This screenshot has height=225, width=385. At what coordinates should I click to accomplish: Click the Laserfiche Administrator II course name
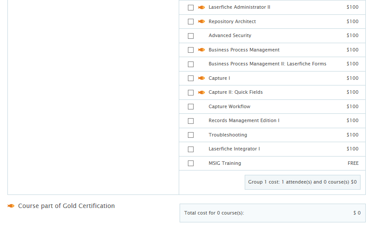point(239,7)
